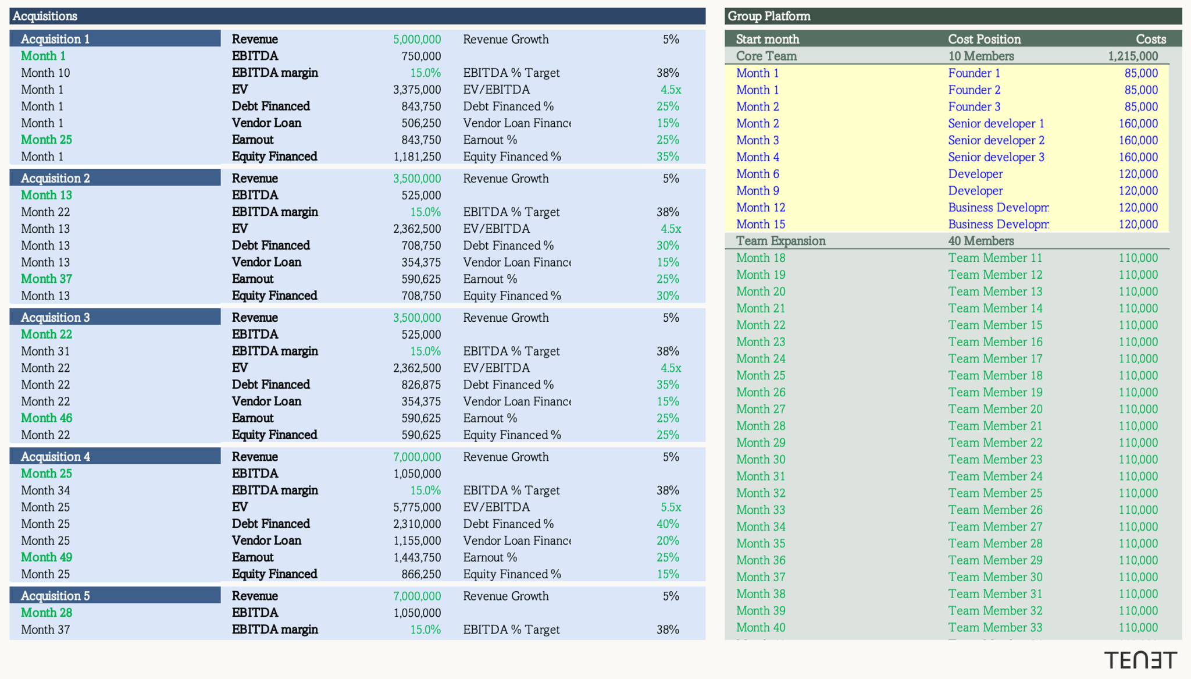Click the Acquisitions section header bar
Image resolution: width=1191 pixels, height=679 pixels.
pos(358,16)
